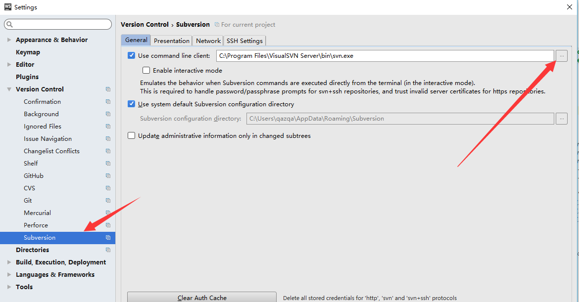
Task: Open CVS settings page
Action: [x=29, y=188]
